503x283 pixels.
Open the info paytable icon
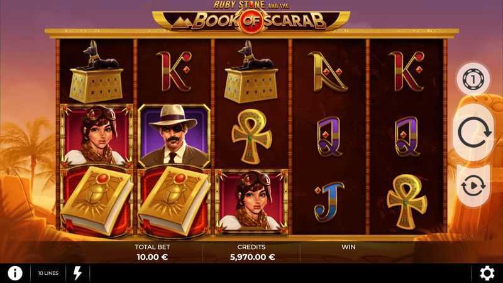click(x=15, y=273)
